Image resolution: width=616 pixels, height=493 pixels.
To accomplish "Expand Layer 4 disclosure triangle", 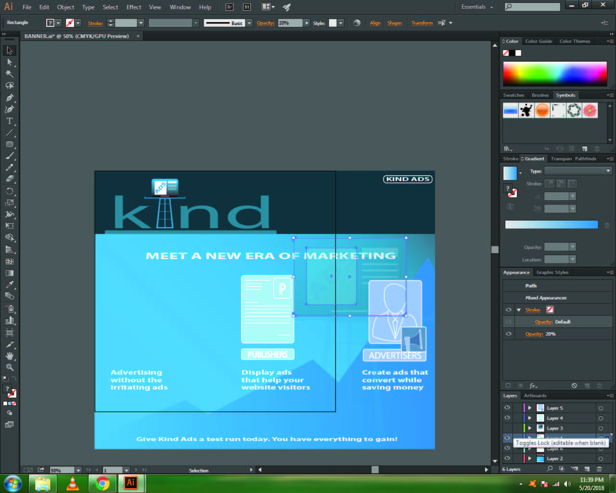I will coord(530,418).
